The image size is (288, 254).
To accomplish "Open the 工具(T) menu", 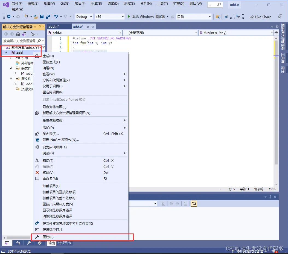I will 162,4.
